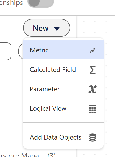Viewport: 115px width, 157px height.
Task: Click the (3) count beside rstore Mana
Action: click(52, 155)
